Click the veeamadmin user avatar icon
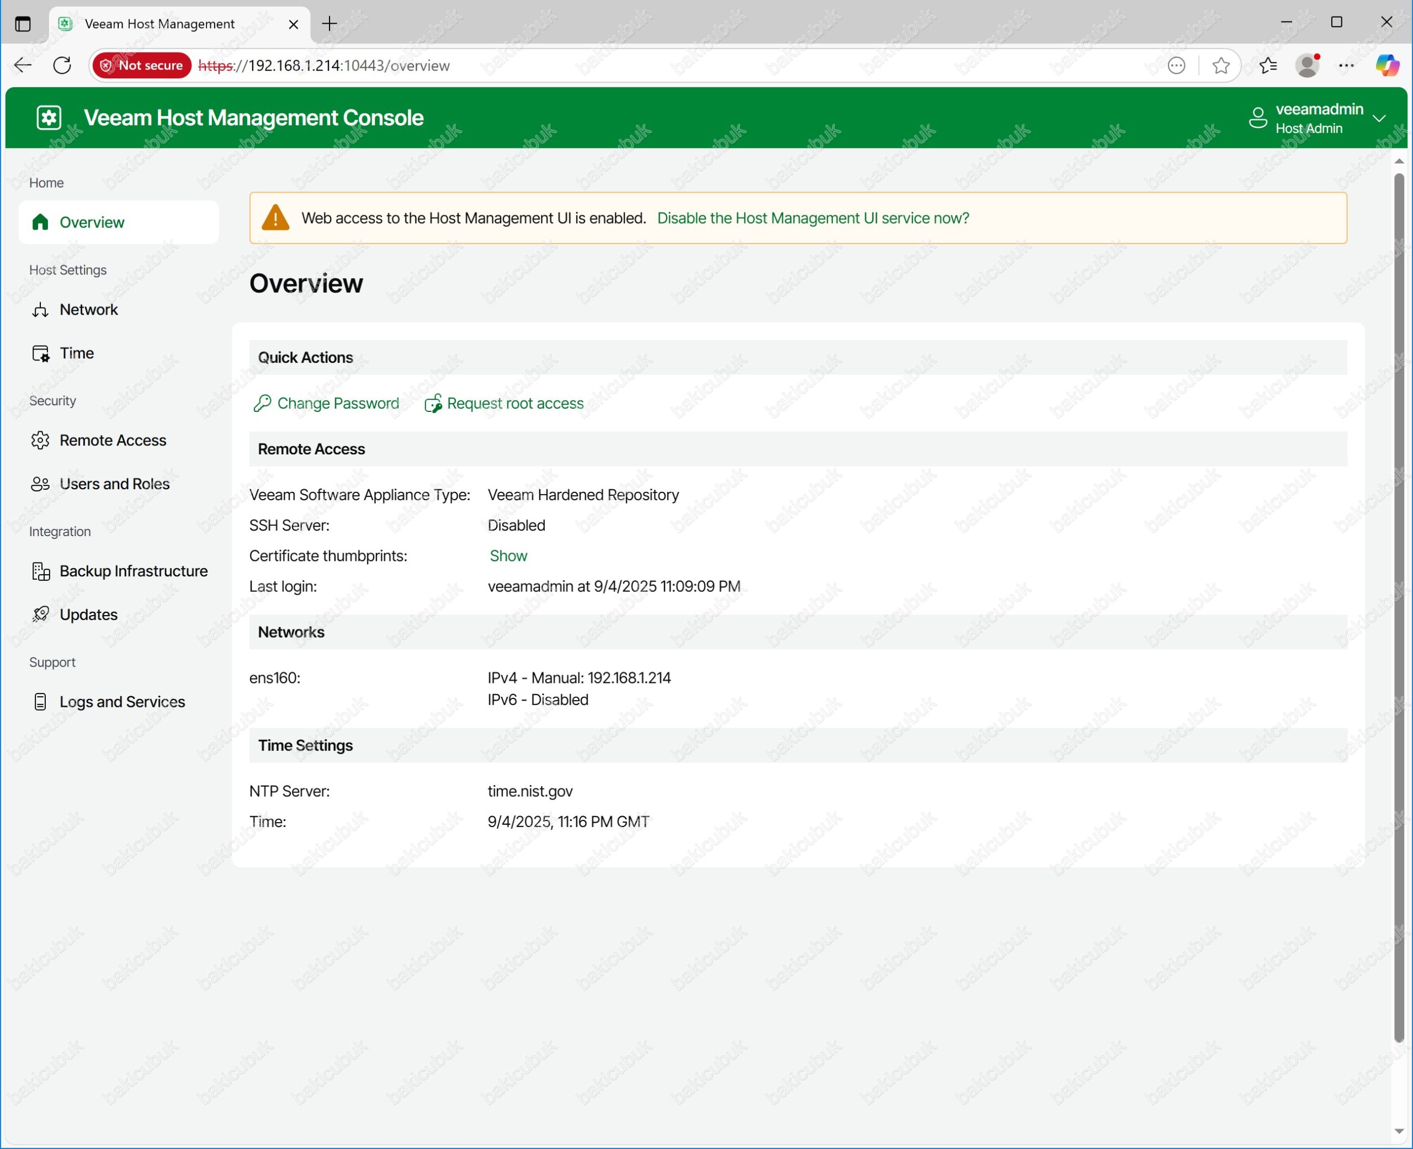 [x=1257, y=119]
